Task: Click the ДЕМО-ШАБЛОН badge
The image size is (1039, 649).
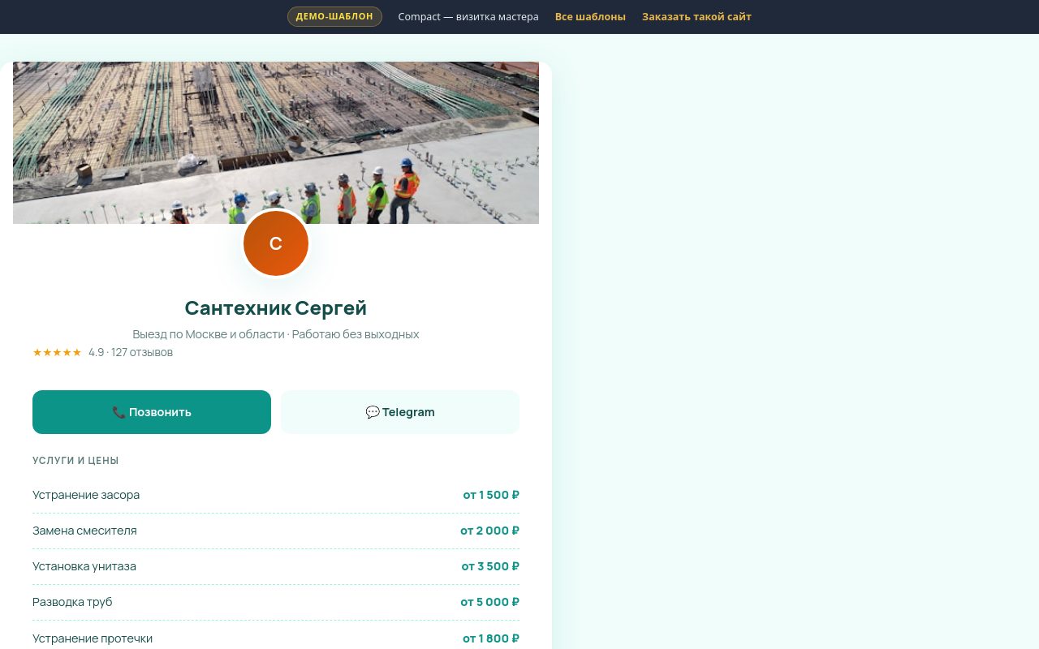Action: [x=334, y=16]
